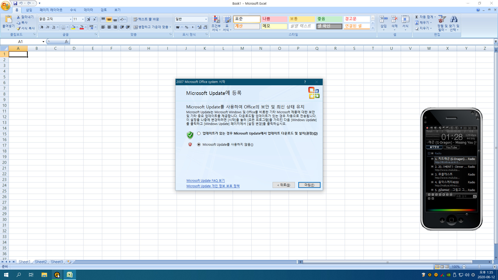Expand the fill color dropdown arrow
Viewport: 498px width, 280px height.
point(77,27)
